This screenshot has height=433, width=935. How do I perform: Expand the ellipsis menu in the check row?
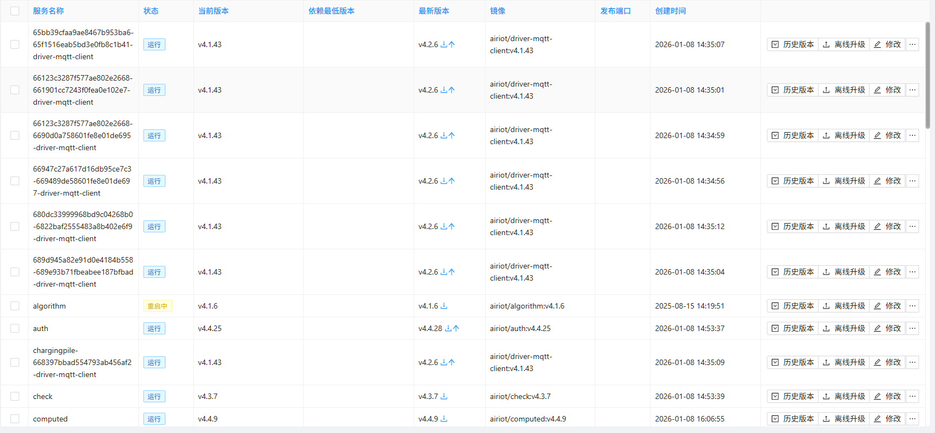912,396
